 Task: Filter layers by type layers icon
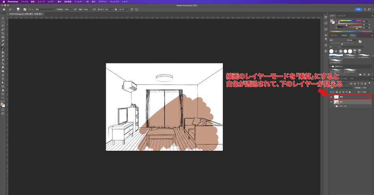click(x=358, y=84)
